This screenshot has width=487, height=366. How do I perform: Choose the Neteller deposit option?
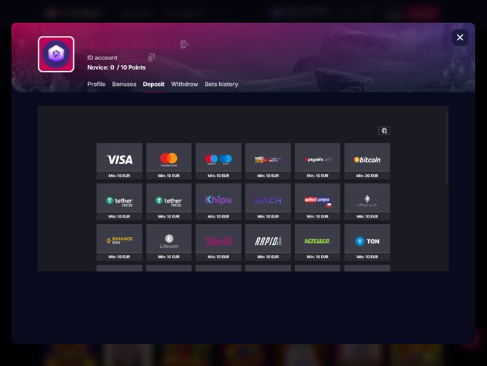tap(317, 241)
